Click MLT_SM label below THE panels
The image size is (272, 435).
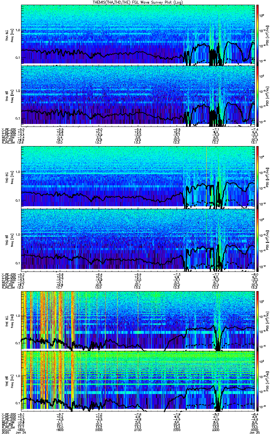8,425
